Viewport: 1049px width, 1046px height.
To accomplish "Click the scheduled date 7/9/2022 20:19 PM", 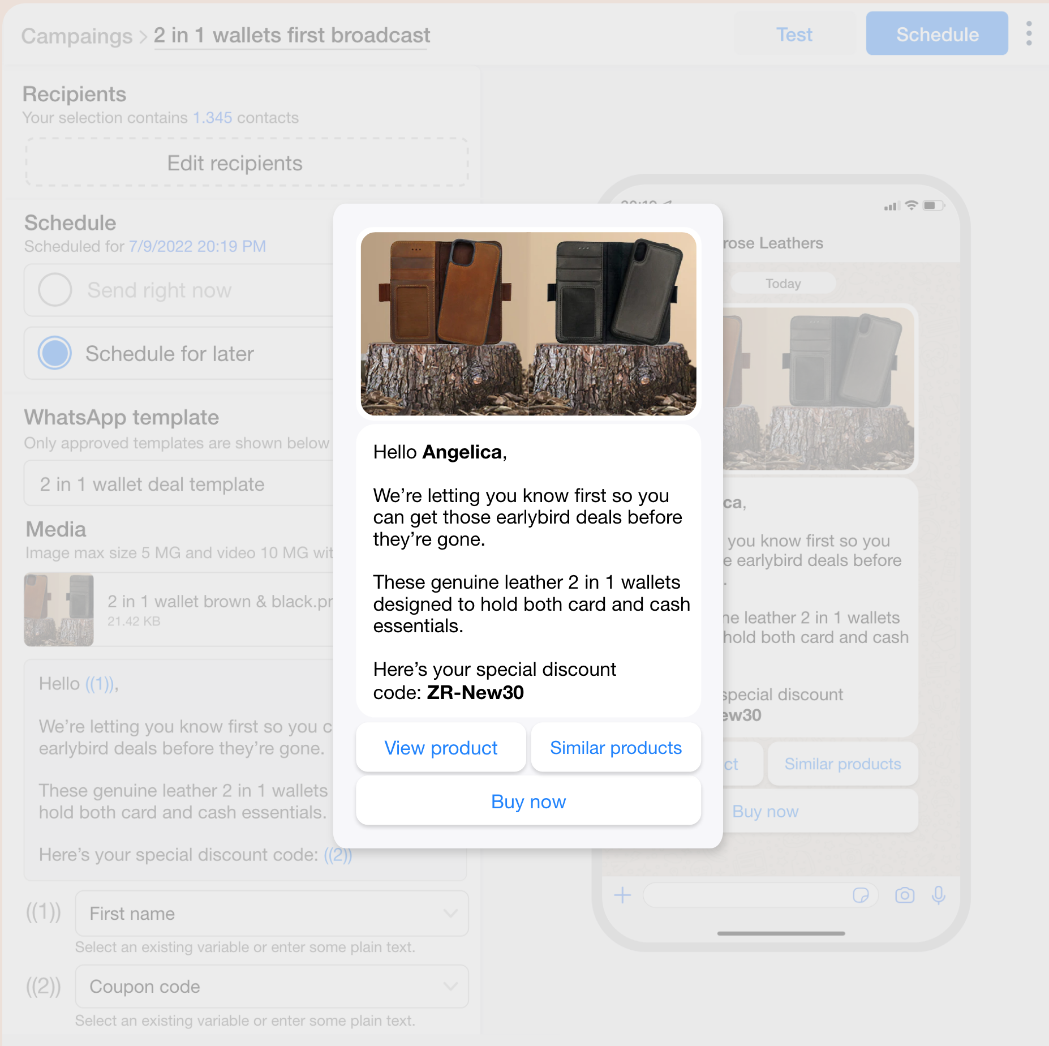I will click(197, 246).
